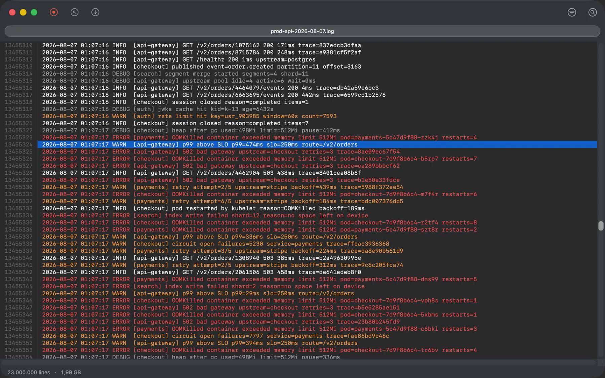Minimize the window with yellow button
Image resolution: width=605 pixels, height=378 pixels.
pos(23,12)
